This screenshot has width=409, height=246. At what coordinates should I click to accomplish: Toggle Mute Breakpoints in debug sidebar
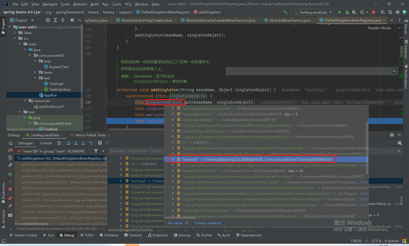(x=11, y=206)
